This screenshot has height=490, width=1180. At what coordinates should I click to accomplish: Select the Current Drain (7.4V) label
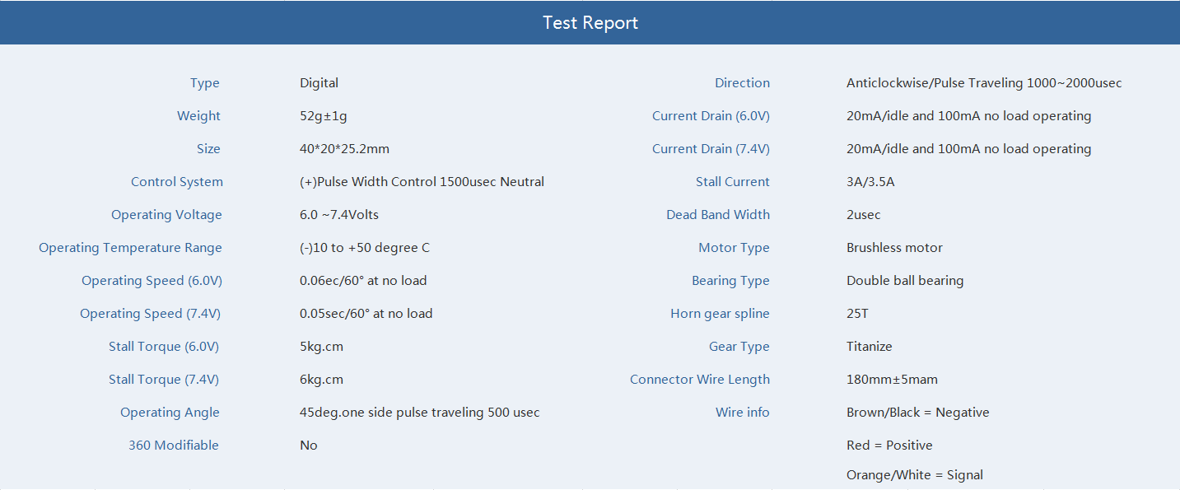pyautogui.click(x=711, y=149)
